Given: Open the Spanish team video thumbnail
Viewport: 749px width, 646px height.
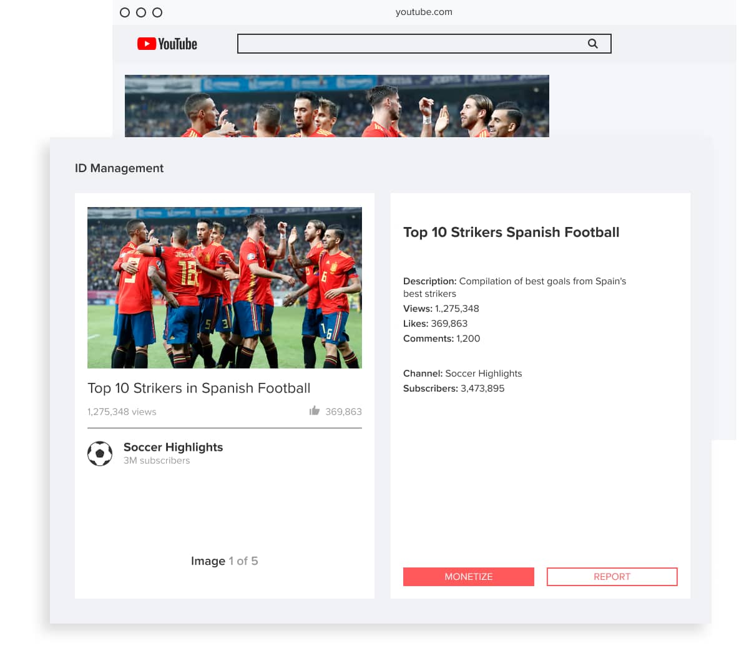Looking at the screenshot, I should pos(225,287).
